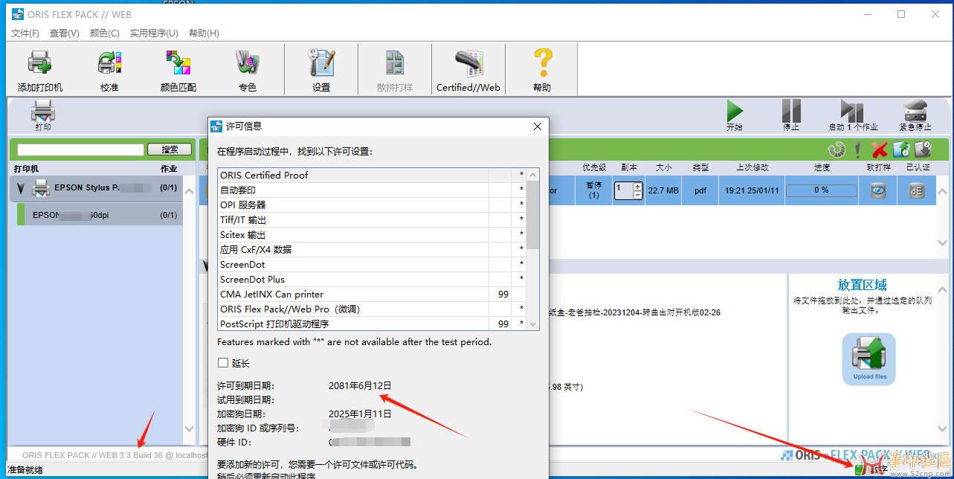
Task: Tick the 延长 checkbox
Action: tap(223, 363)
